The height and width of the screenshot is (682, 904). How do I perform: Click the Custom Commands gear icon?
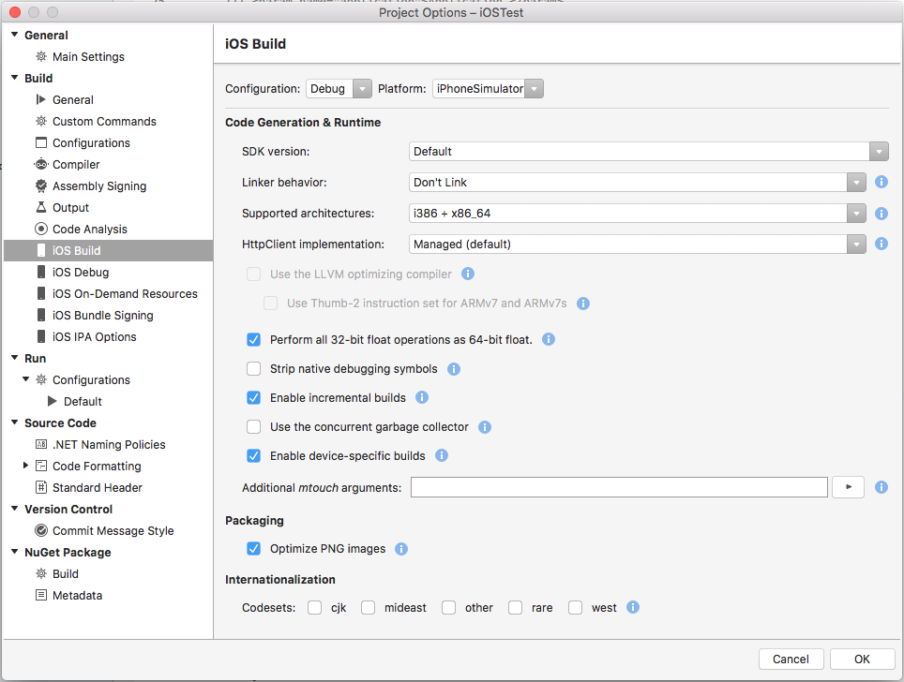coord(42,121)
